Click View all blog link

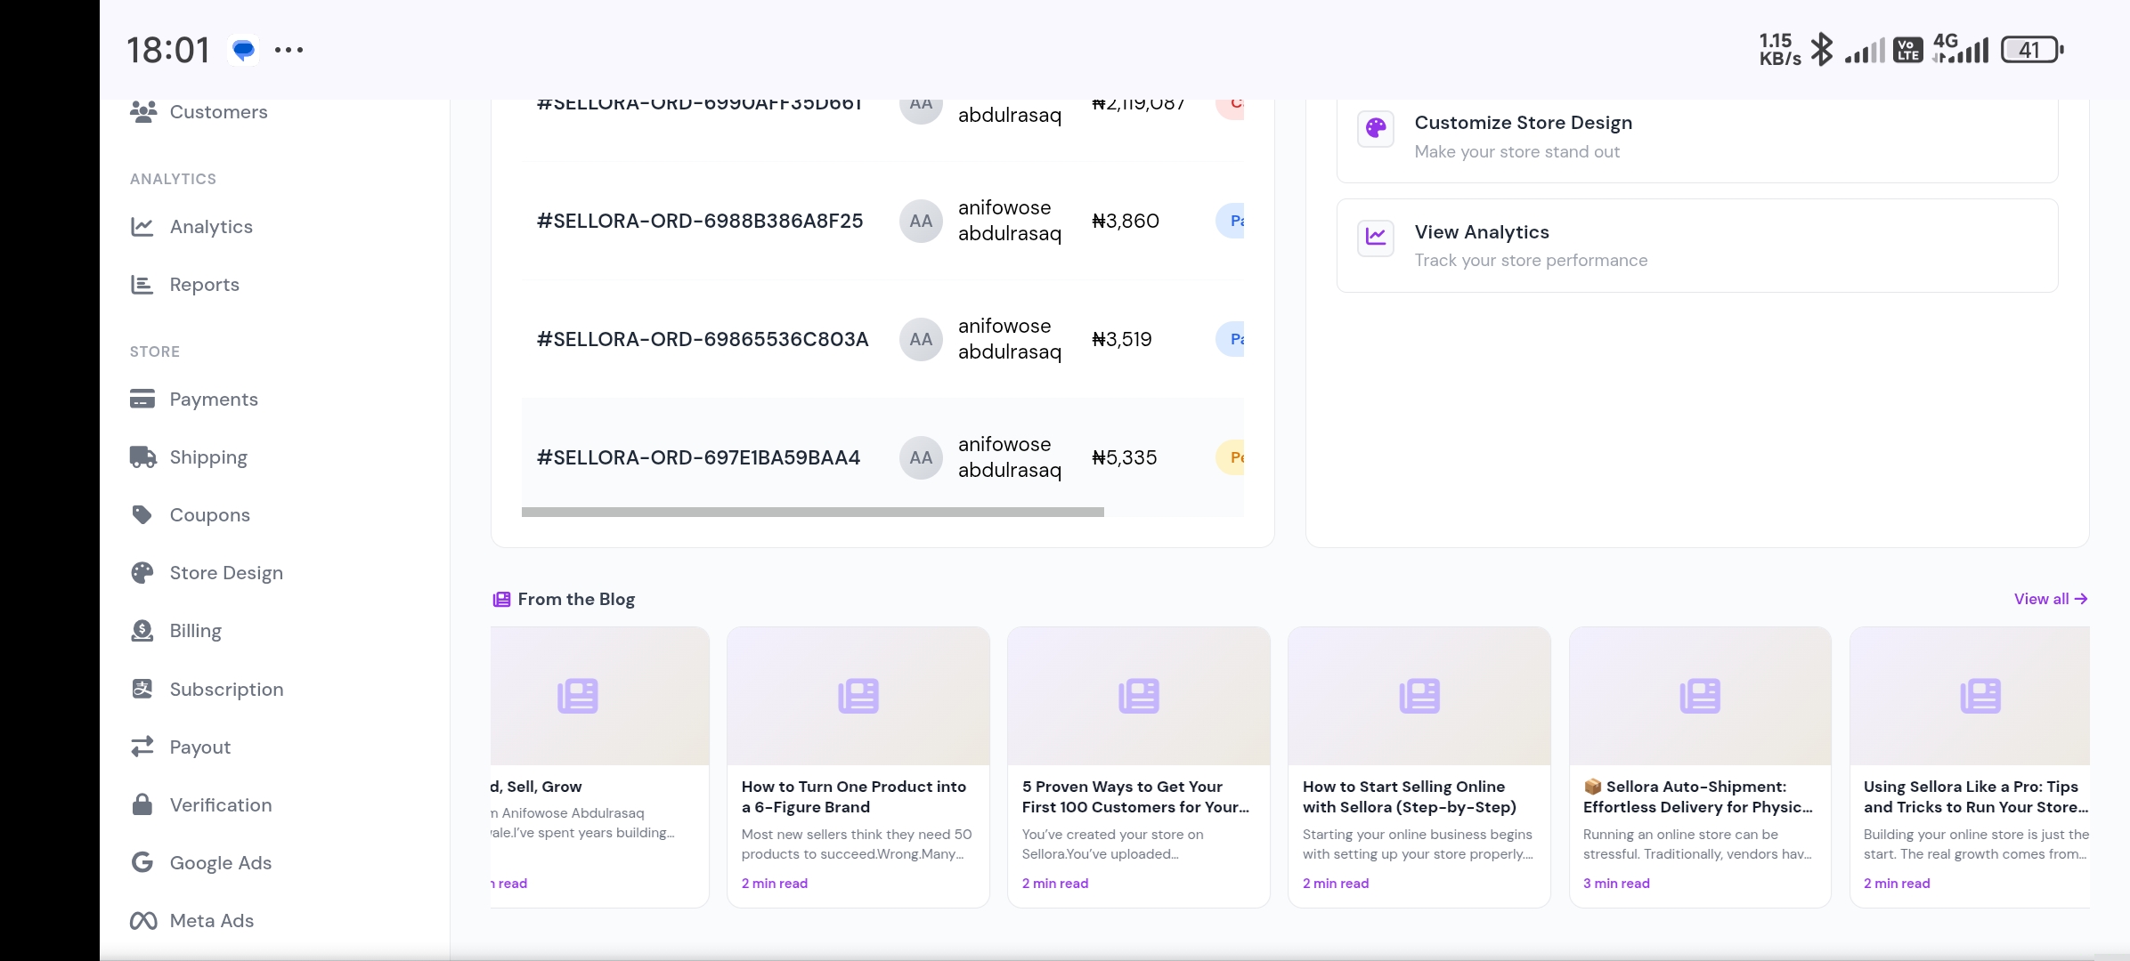(x=2050, y=599)
